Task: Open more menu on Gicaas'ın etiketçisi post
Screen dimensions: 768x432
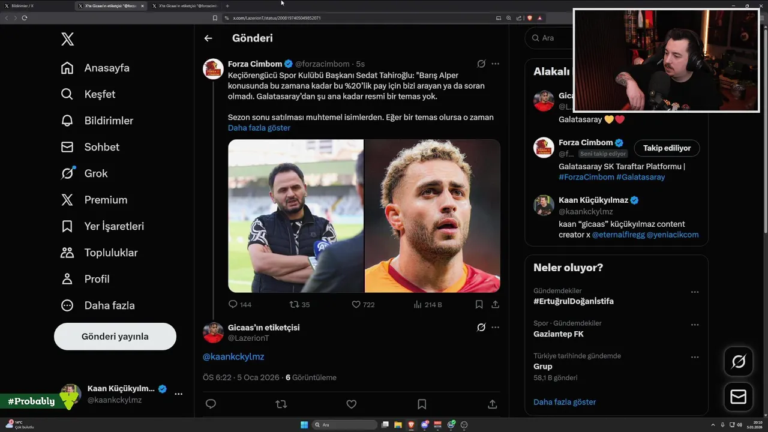Action: (495, 327)
